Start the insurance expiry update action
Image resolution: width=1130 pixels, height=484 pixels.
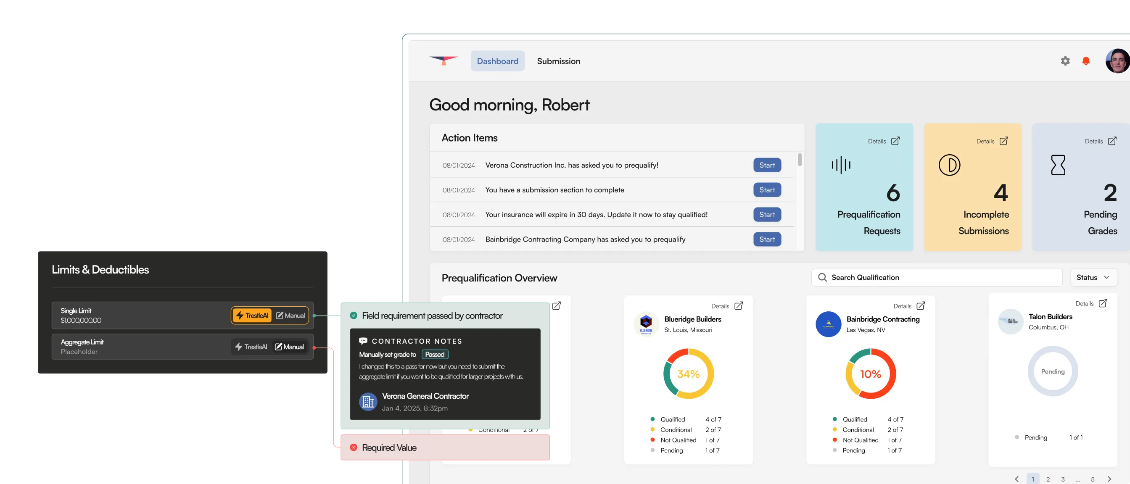click(x=767, y=215)
